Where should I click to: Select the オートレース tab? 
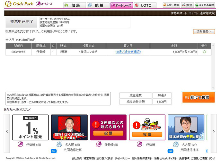click(121, 5)
